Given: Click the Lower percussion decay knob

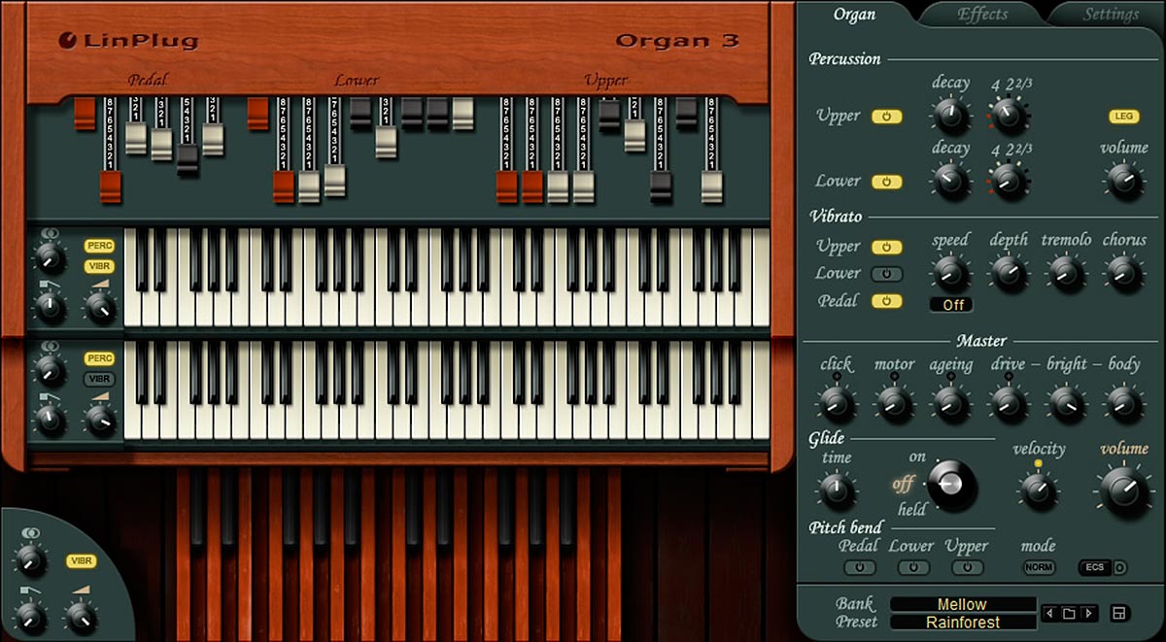Looking at the screenshot, I should pyautogui.click(x=951, y=181).
